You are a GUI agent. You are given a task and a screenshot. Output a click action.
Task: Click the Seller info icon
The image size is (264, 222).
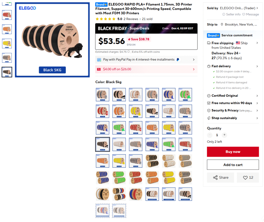[224, 14]
